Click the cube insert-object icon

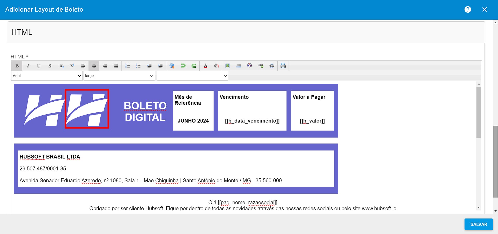click(249, 65)
